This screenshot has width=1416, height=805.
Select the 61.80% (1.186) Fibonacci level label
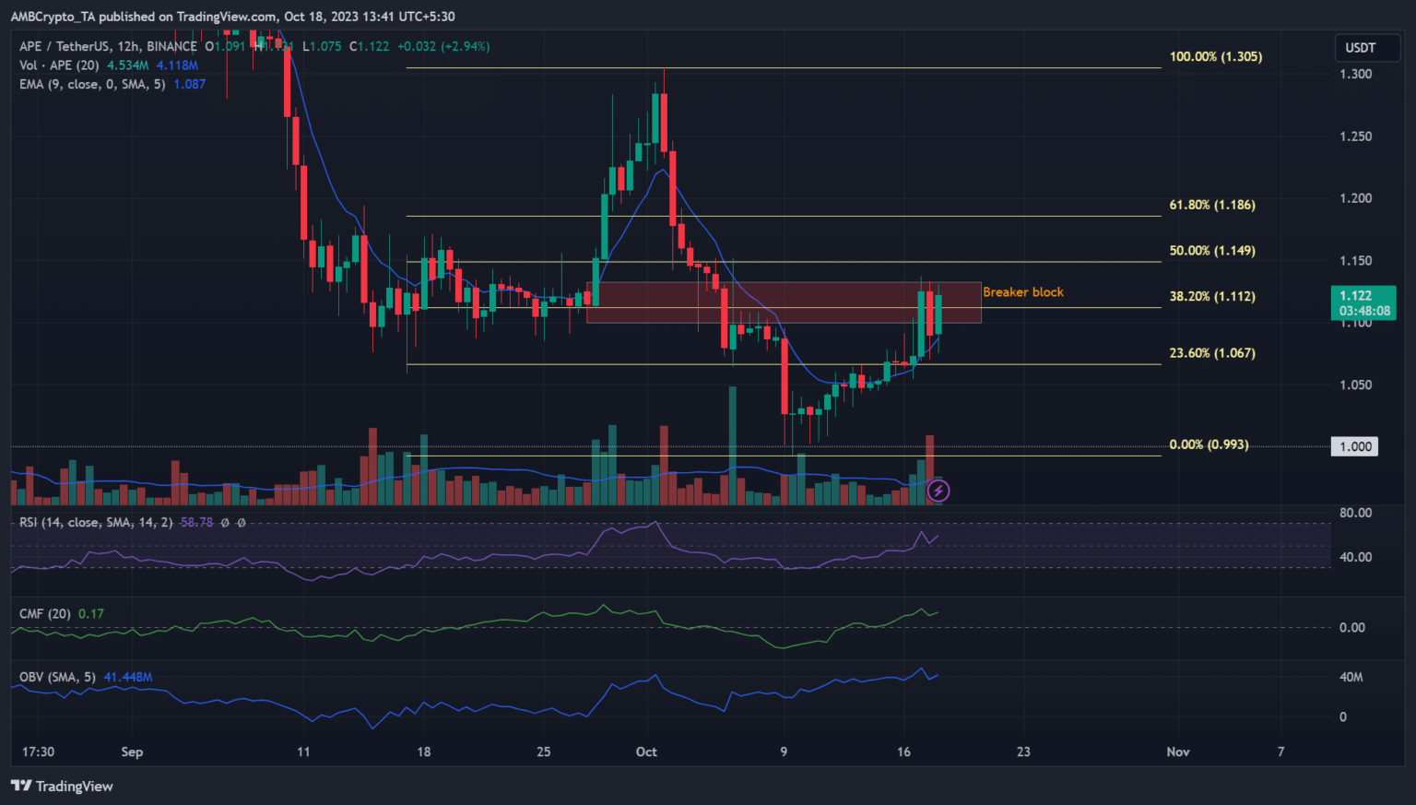(1211, 205)
